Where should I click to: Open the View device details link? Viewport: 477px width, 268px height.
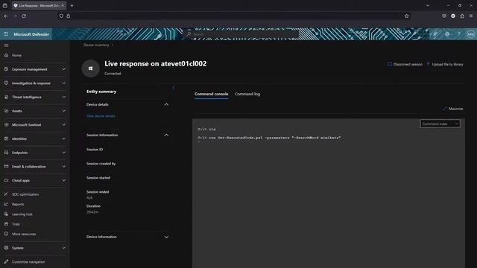(x=101, y=116)
